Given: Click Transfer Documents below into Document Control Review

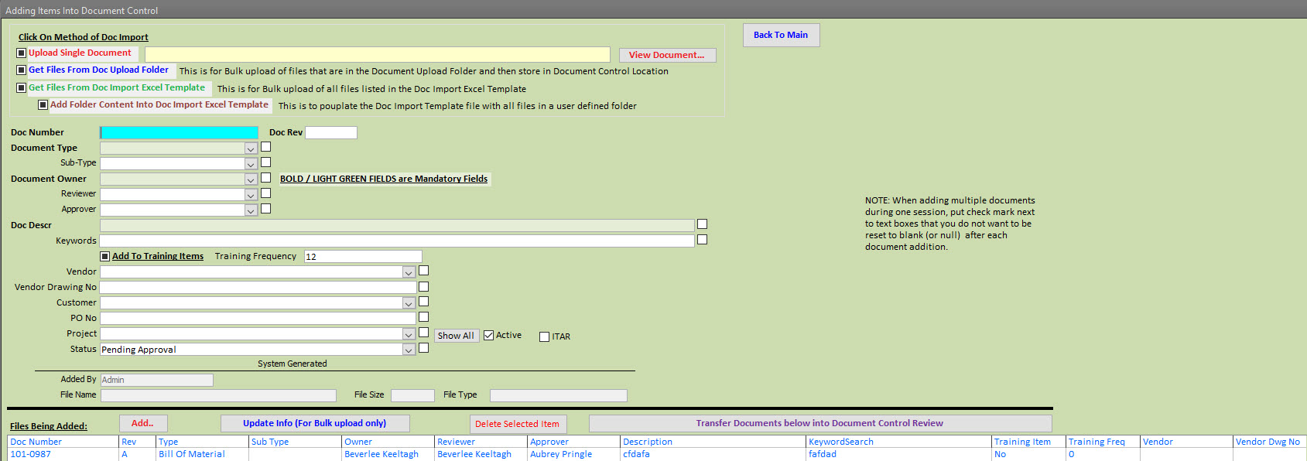Looking at the screenshot, I should 820,423.
